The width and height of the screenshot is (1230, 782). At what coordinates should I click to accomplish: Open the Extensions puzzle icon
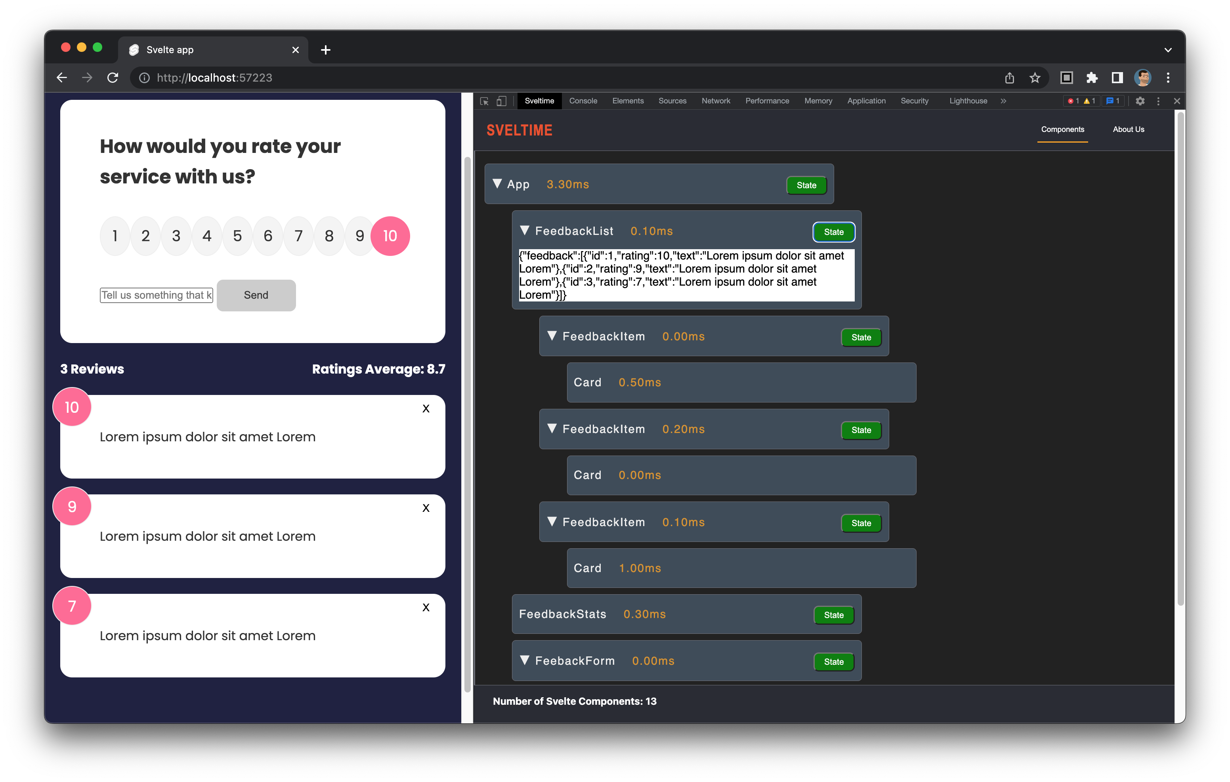click(1092, 78)
